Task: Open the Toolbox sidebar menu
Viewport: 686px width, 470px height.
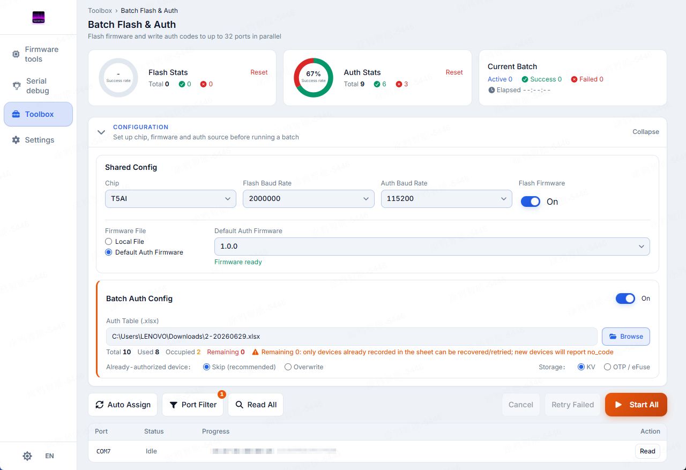Action: [x=38, y=114]
